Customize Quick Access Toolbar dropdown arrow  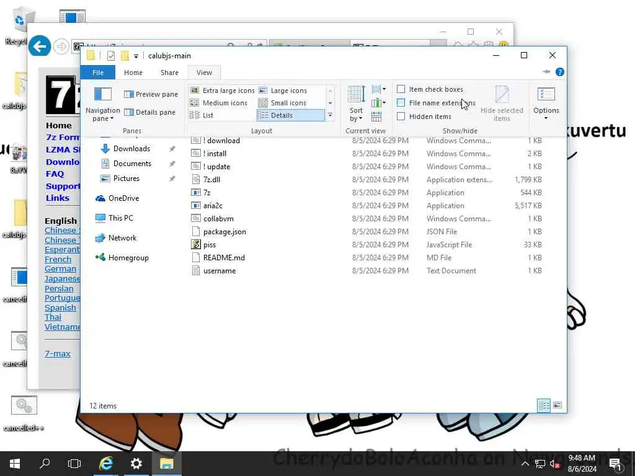click(x=136, y=56)
